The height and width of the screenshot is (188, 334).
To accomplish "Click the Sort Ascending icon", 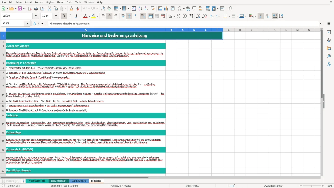I will [140, 9].
